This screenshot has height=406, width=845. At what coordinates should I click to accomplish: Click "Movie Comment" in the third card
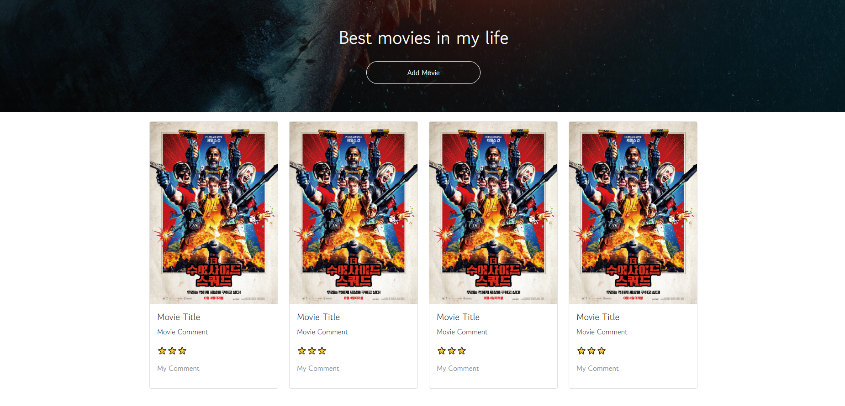point(462,332)
